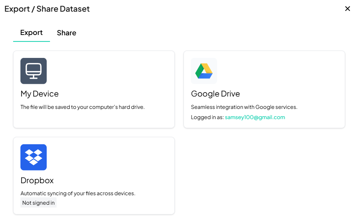Click the Export / Share Dataset title

pos(47,9)
